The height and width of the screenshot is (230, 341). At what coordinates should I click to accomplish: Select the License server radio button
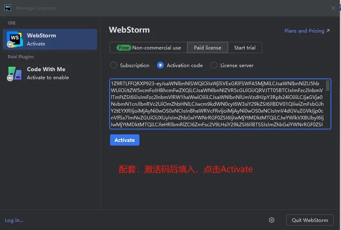[x=214, y=65]
